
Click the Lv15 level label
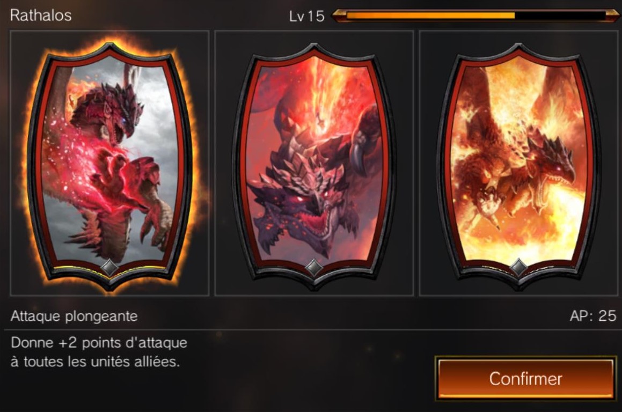306,16
